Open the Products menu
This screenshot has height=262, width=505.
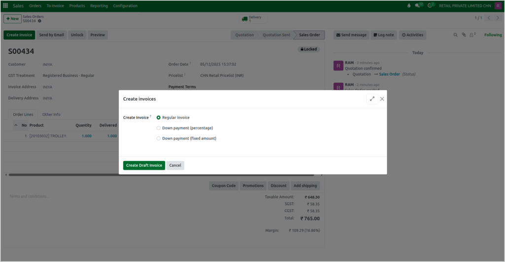coord(77,5)
